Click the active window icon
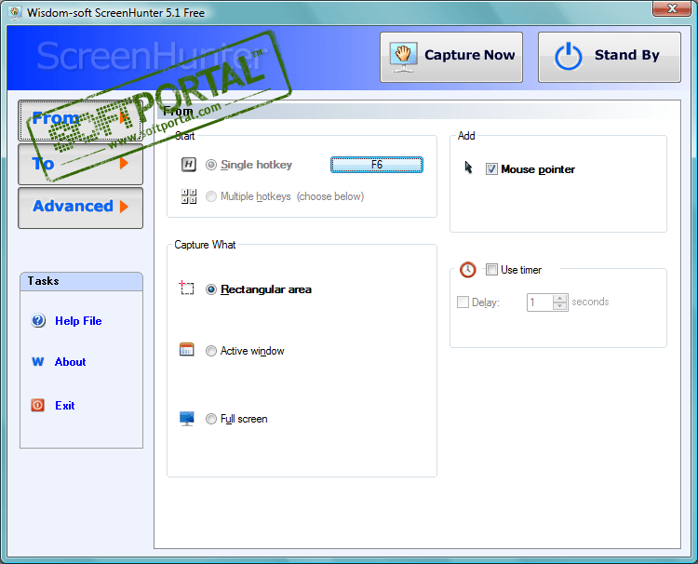Viewport: 698px width, 564px height. [x=186, y=349]
